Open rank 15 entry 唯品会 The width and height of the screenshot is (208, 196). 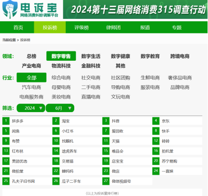tap(117, 151)
